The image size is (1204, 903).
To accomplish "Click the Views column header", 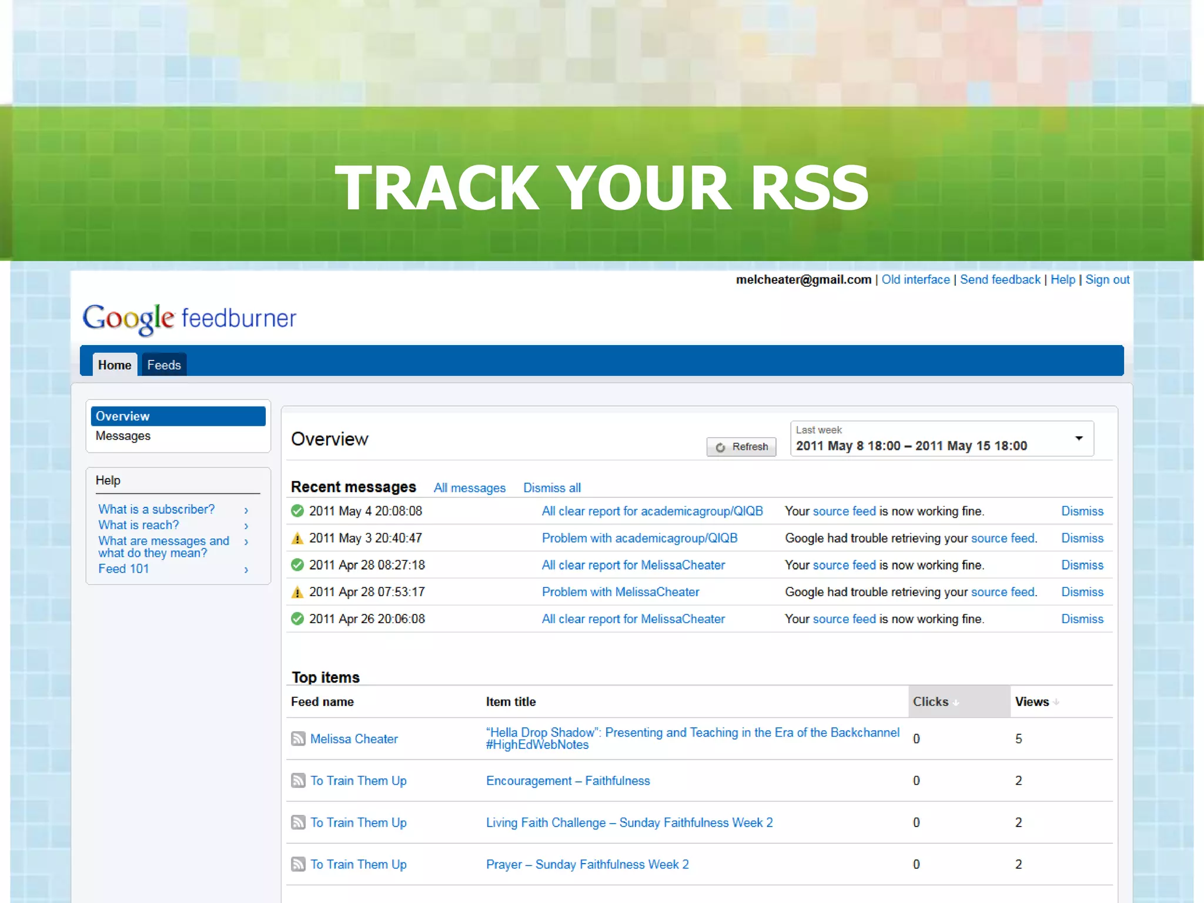I will pyautogui.click(x=1032, y=701).
